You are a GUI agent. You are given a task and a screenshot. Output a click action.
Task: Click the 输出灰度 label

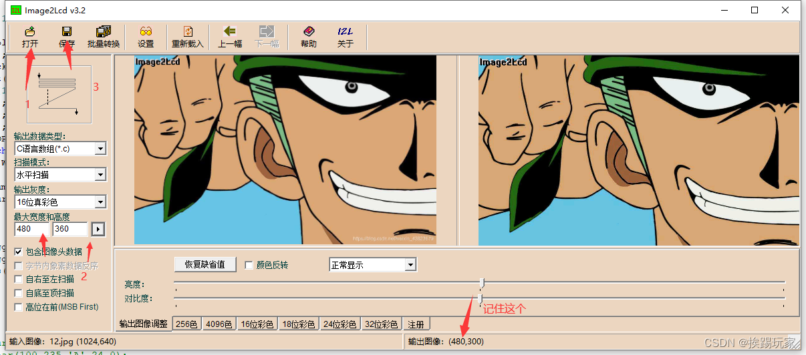(x=32, y=190)
